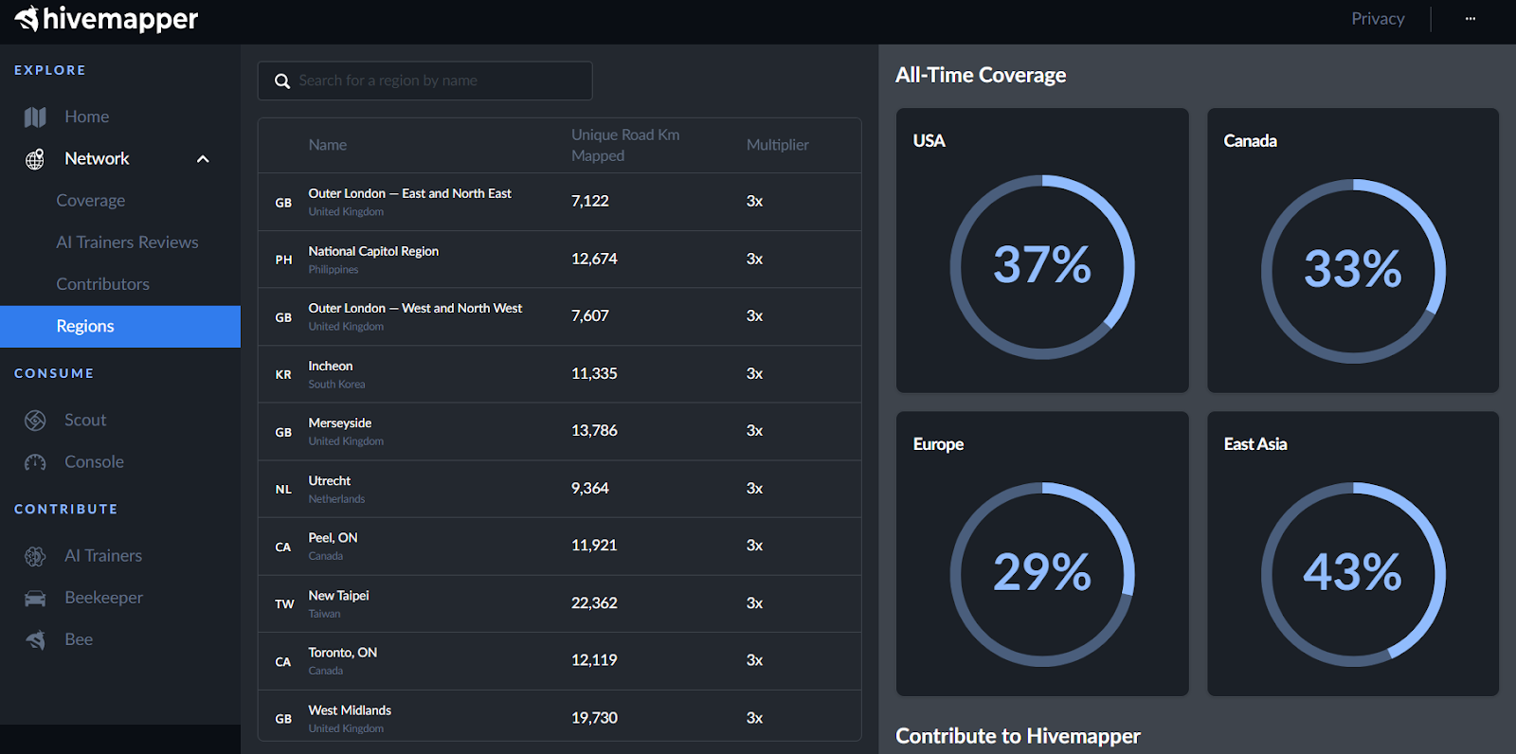Open the Privacy link
Screen dimensions: 1516x754
coord(1378,18)
